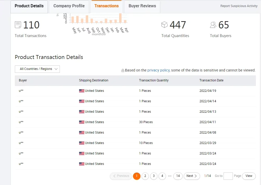The height and width of the screenshot is (185, 261).
Task: Go to the Next page of transactions
Action: tap(192, 176)
